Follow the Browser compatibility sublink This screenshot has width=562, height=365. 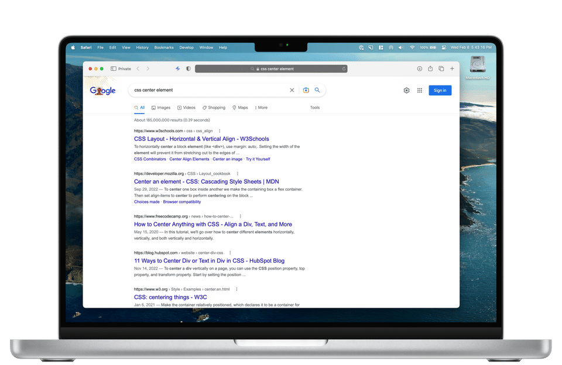coord(181,202)
